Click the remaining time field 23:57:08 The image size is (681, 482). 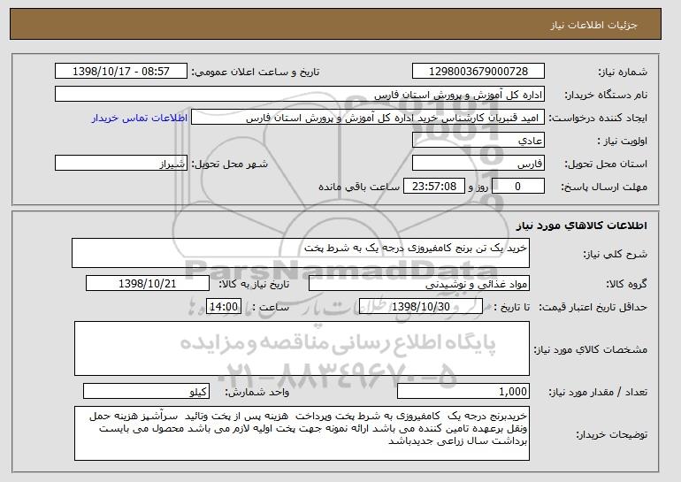point(434,187)
